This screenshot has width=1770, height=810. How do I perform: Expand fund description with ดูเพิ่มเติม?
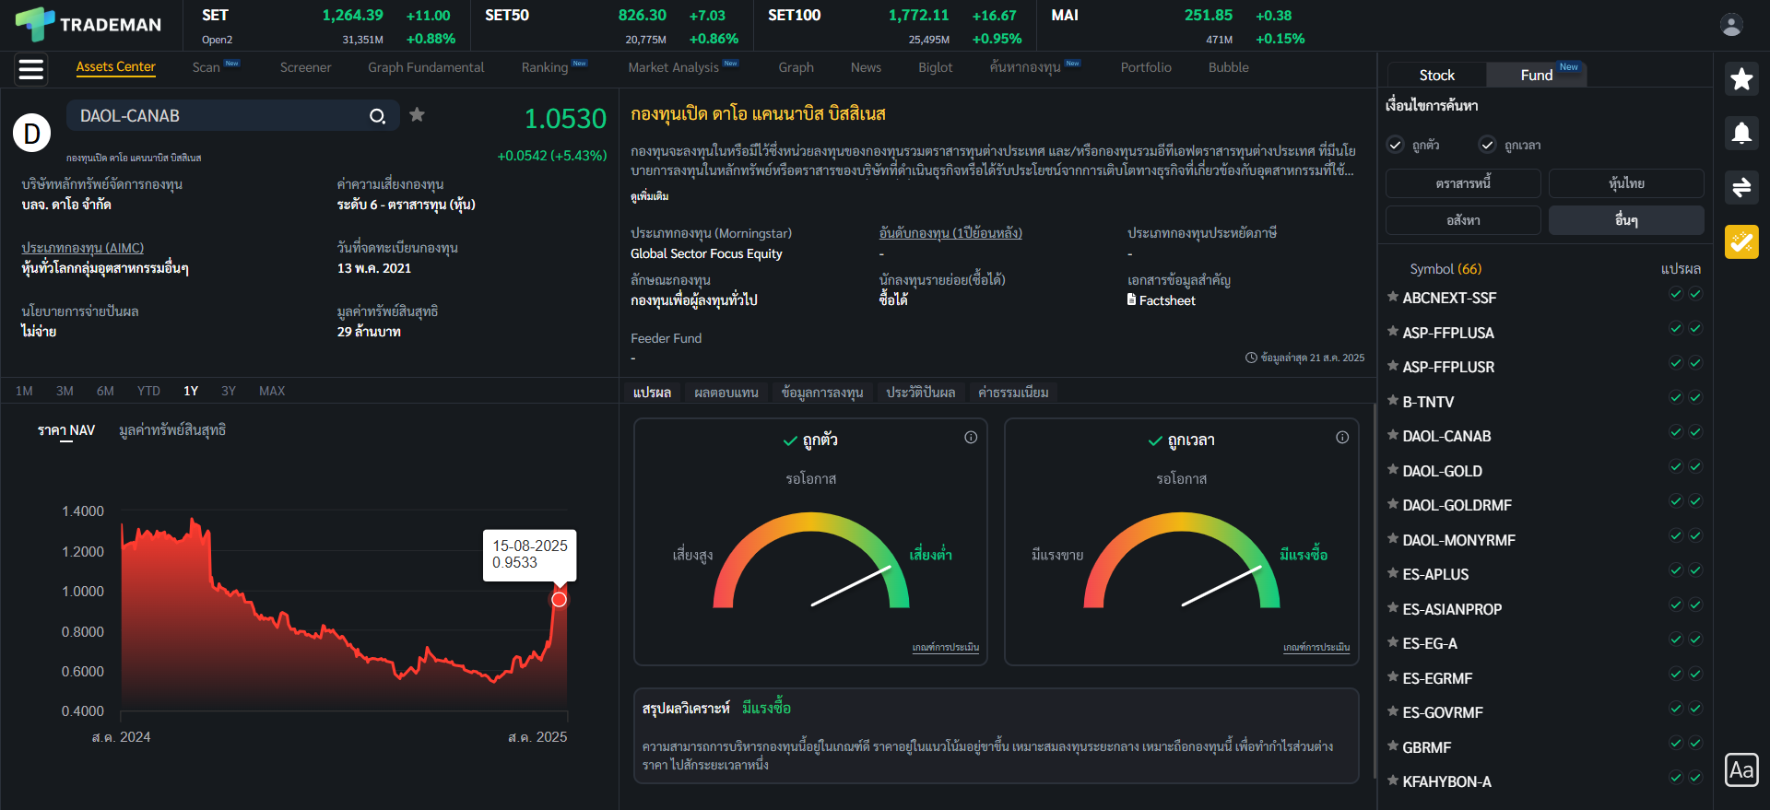[650, 196]
